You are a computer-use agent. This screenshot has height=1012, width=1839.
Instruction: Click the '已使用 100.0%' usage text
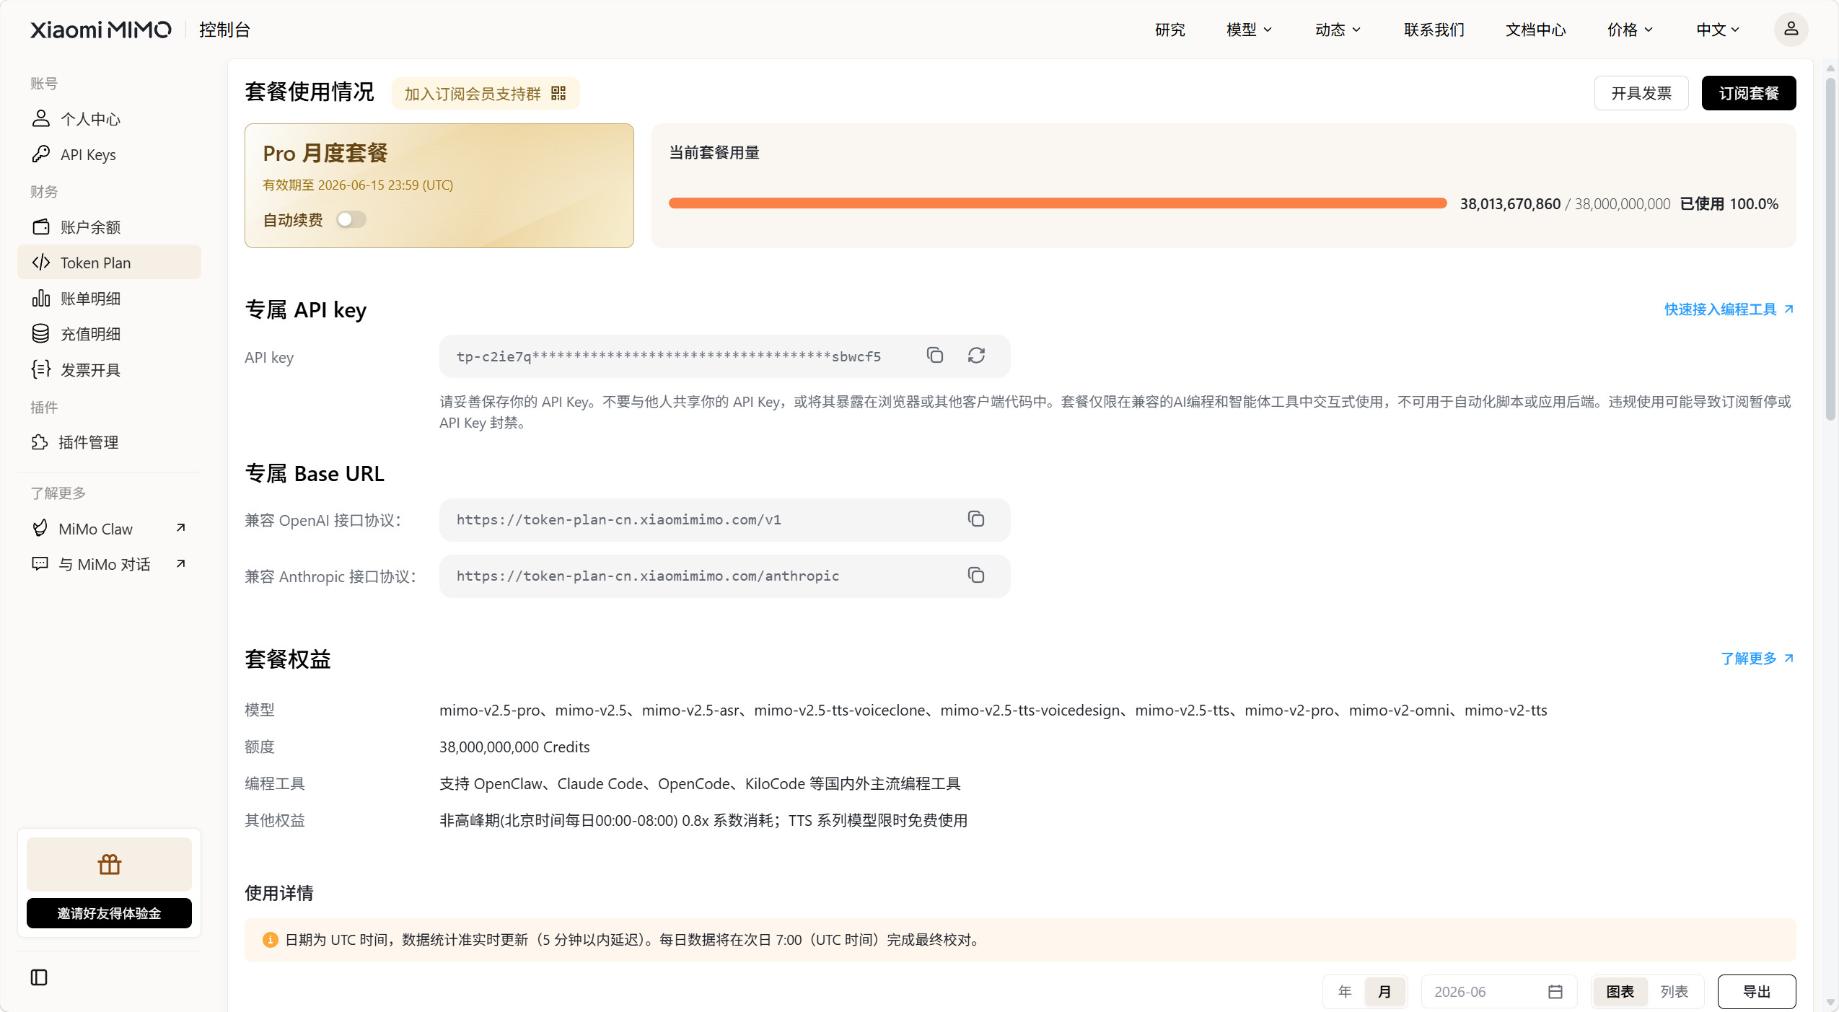[x=1729, y=204]
